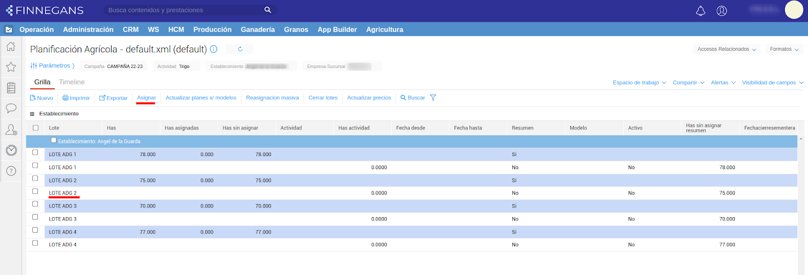Open favorites star icon in sidebar
Screen dimensions: 808x275
[x=11, y=67]
